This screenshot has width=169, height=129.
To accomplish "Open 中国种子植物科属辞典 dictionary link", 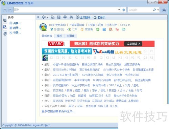I will [66, 64].
